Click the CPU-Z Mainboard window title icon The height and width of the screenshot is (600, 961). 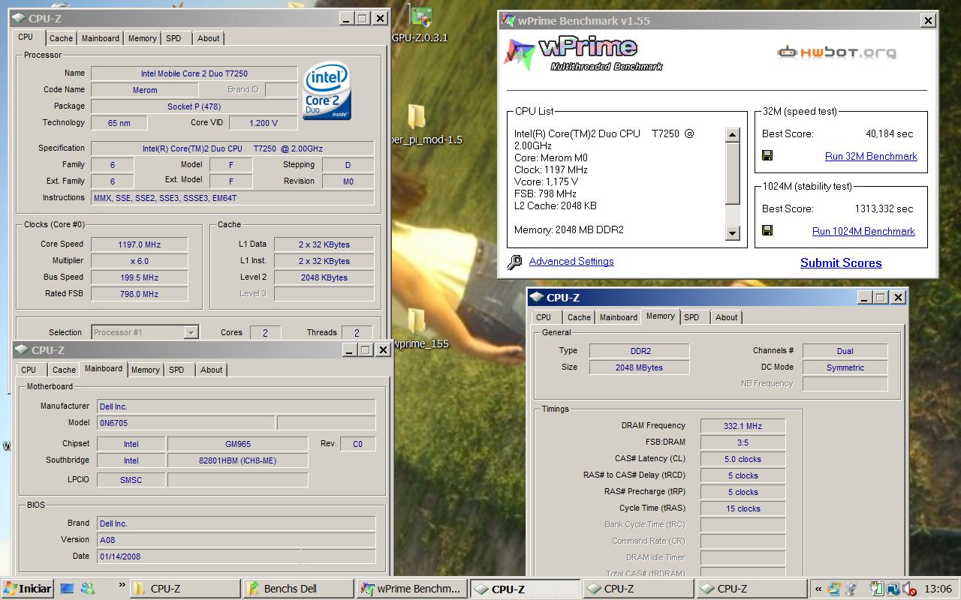pos(21,350)
